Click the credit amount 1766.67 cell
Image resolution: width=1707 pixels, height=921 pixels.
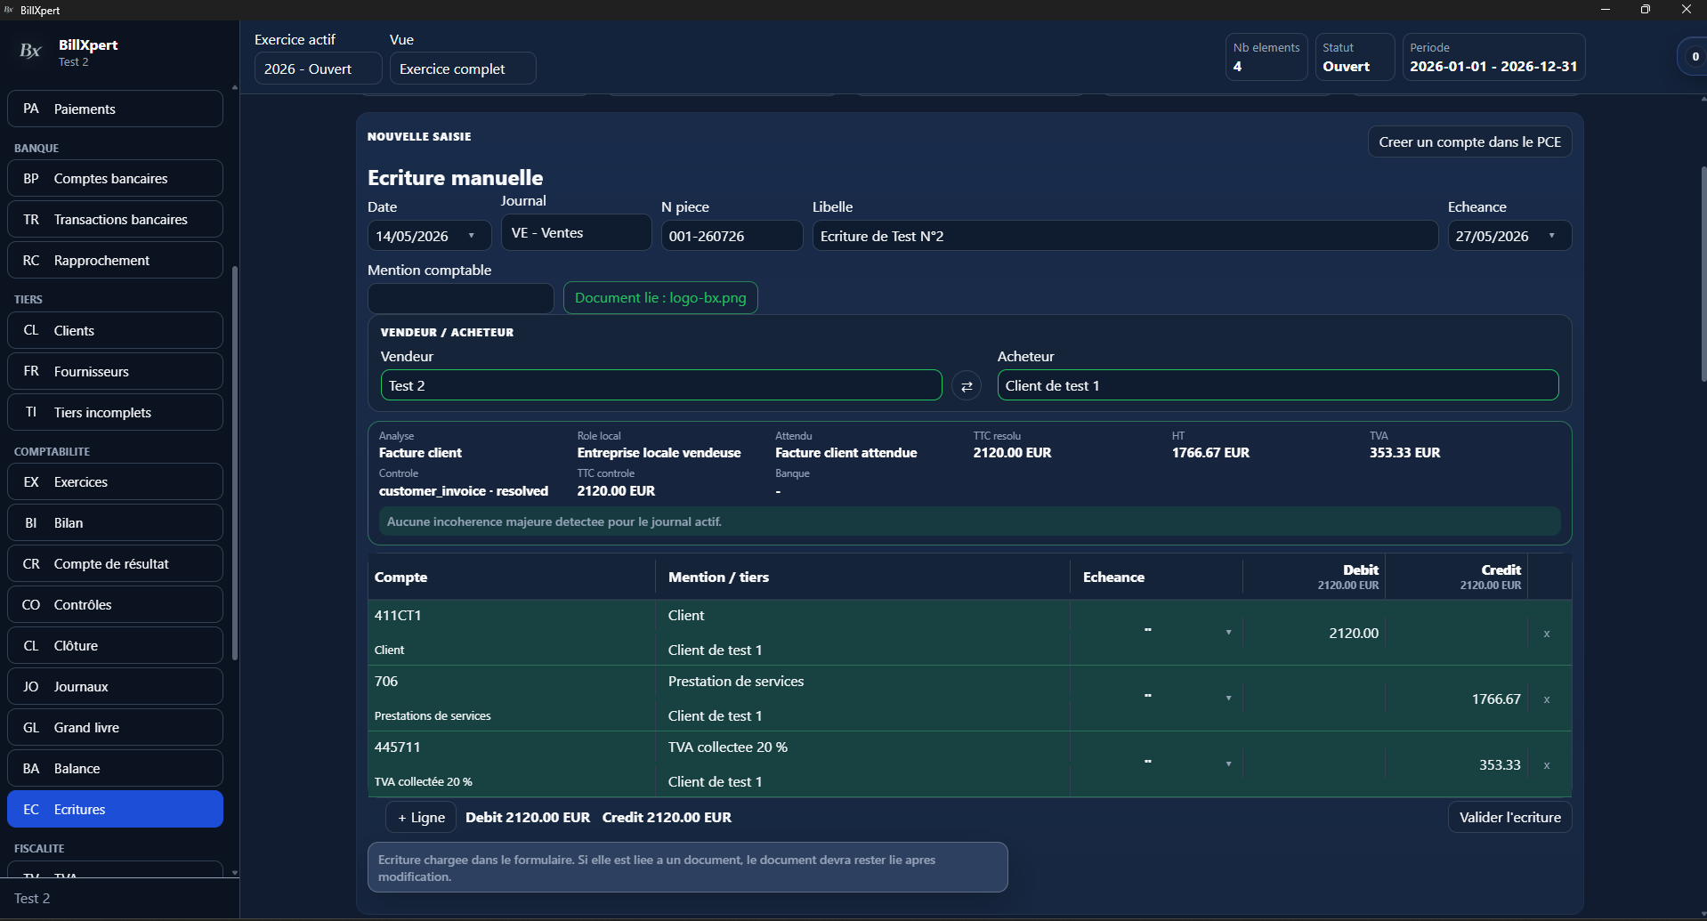(x=1457, y=699)
